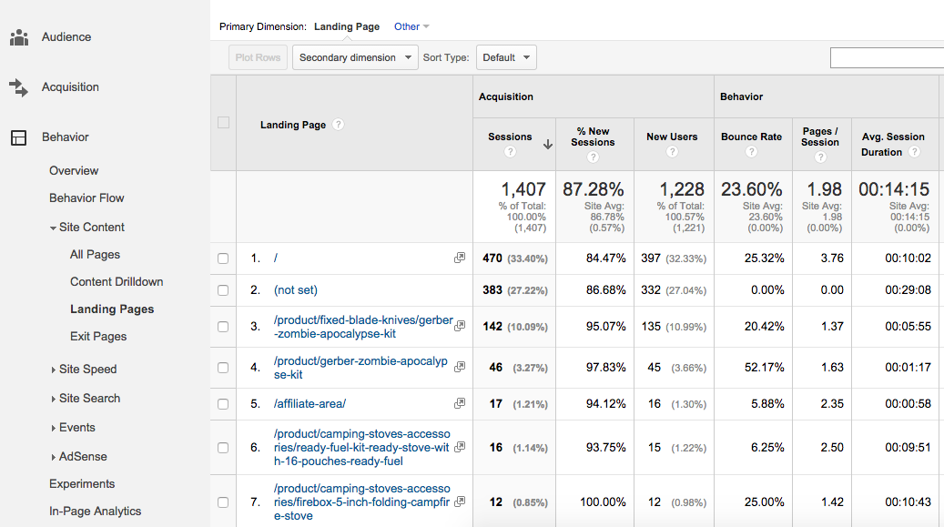Click the Plot Rows button
944x527 pixels.
pos(258,57)
